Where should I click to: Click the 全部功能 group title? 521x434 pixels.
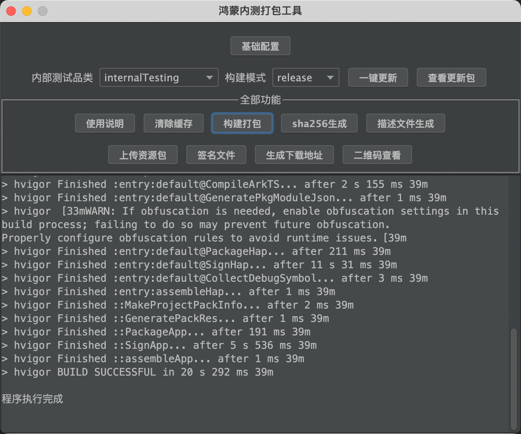[x=260, y=100]
